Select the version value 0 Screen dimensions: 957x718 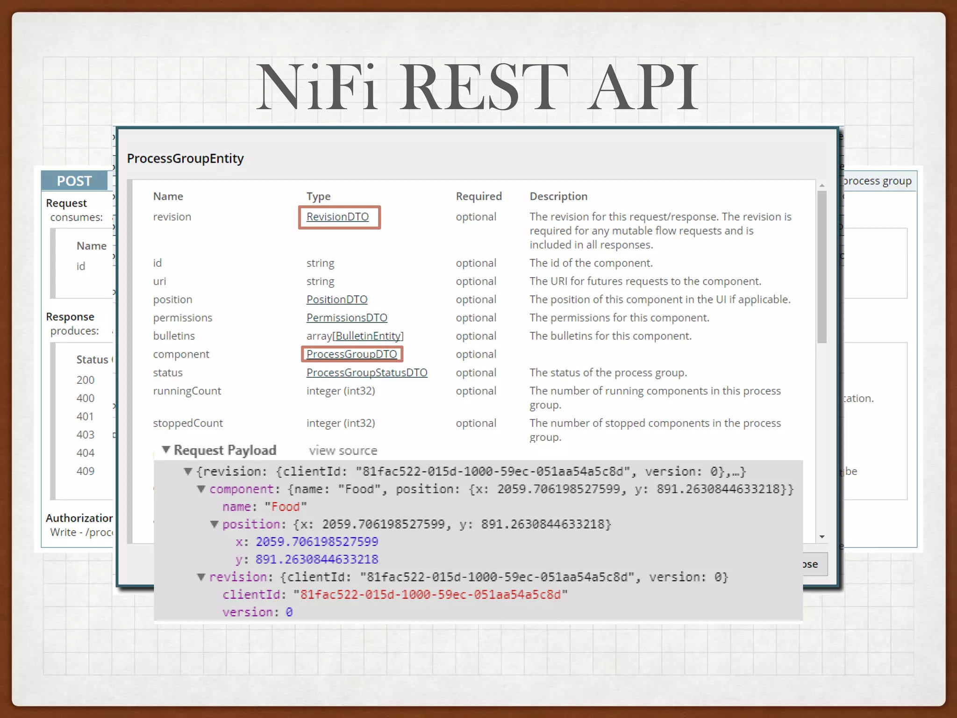[x=289, y=612]
